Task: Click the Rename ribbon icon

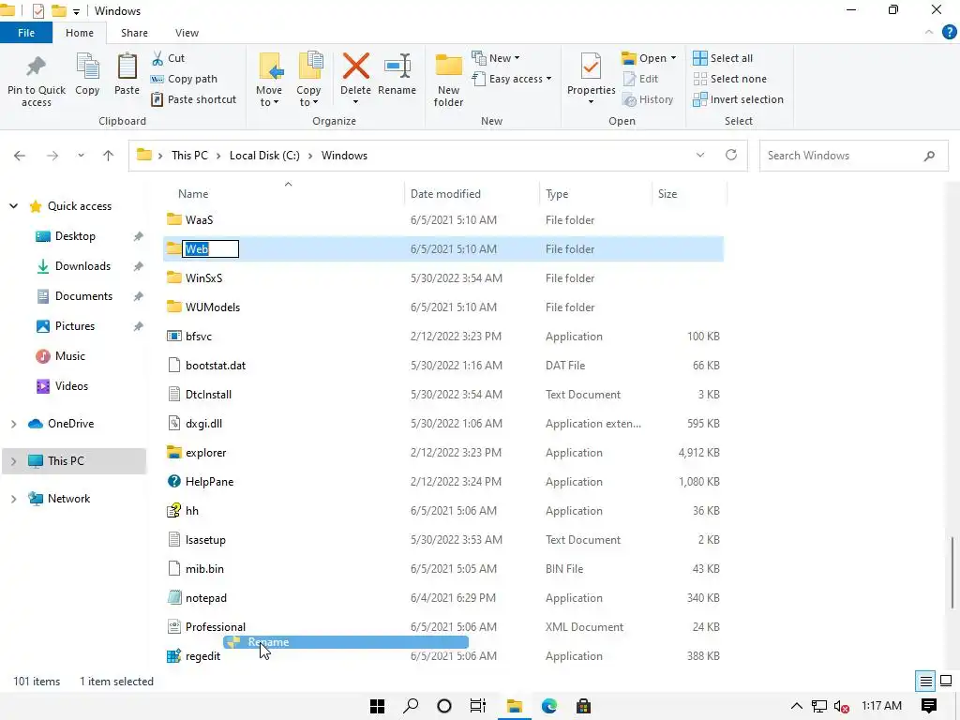Action: [397, 67]
